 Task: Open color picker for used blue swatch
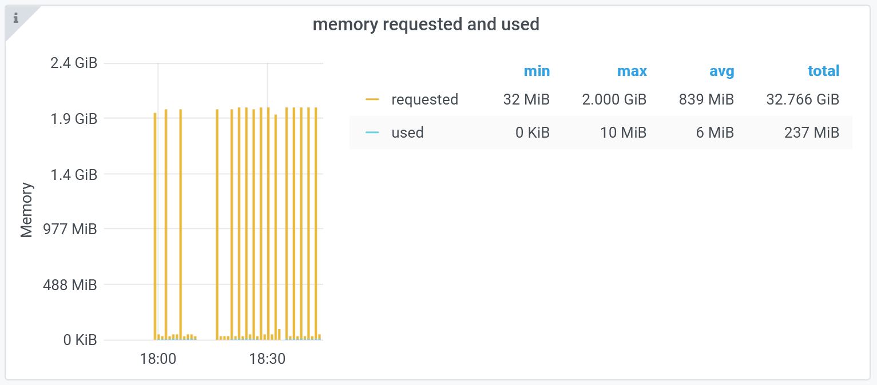tap(372, 133)
